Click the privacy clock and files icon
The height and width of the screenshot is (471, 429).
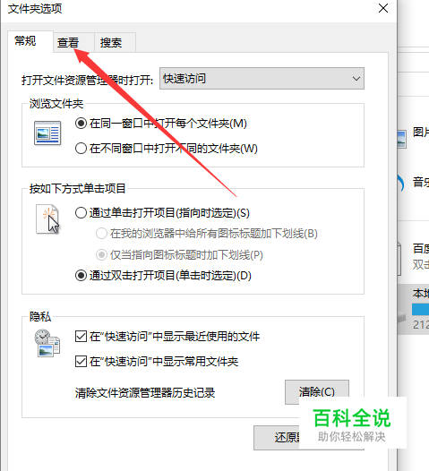[x=47, y=343]
